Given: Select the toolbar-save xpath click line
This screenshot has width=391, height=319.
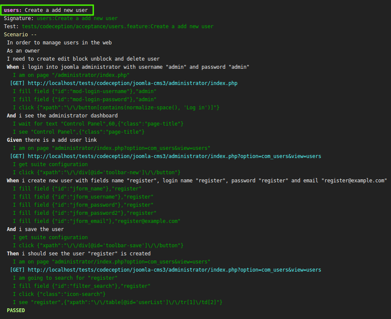Looking at the screenshot, I should click(98, 246).
